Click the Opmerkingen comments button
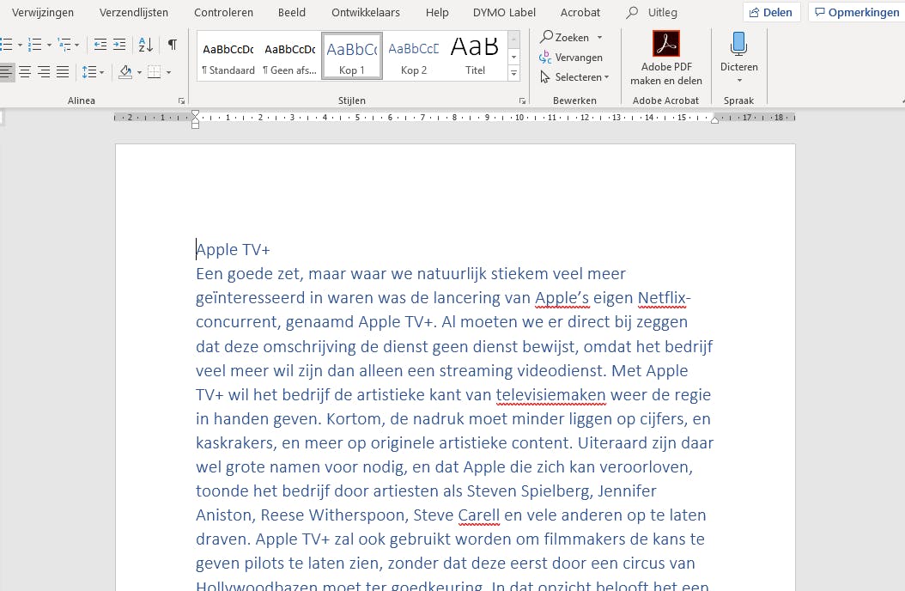The image size is (905, 591). (x=857, y=12)
